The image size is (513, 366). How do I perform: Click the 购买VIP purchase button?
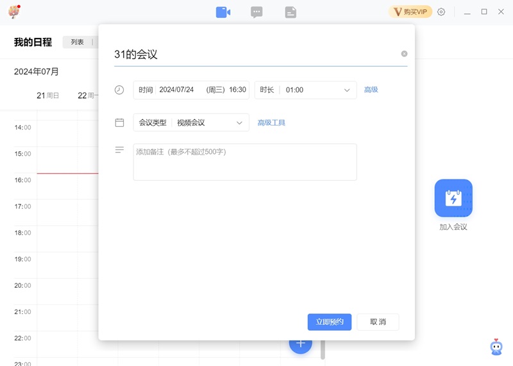(410, 12)
